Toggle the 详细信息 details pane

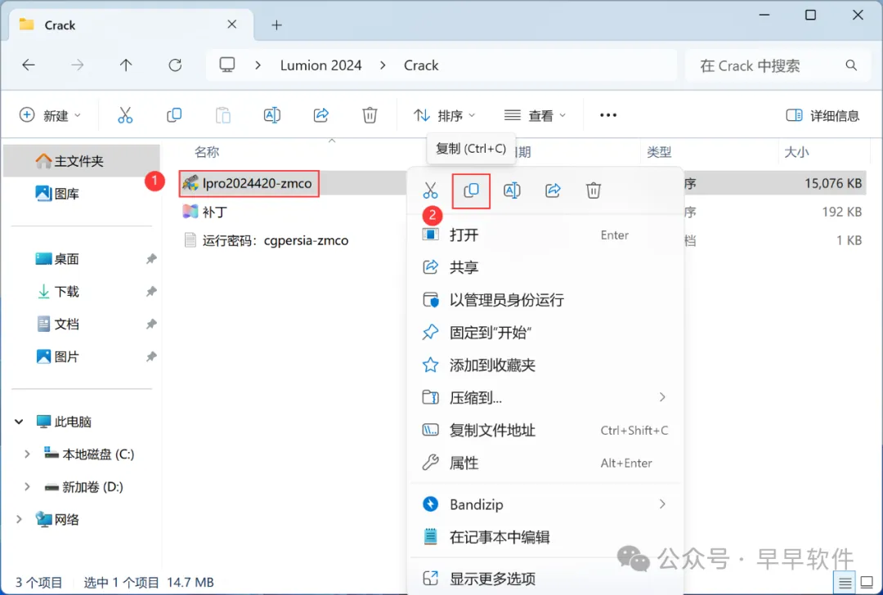click(x=822, y=115)
